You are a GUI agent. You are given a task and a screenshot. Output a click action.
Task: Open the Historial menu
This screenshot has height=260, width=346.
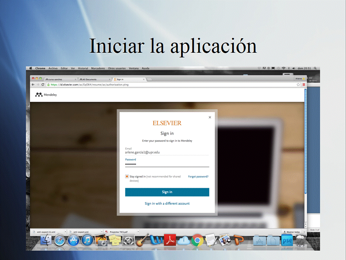pos(83,68)
